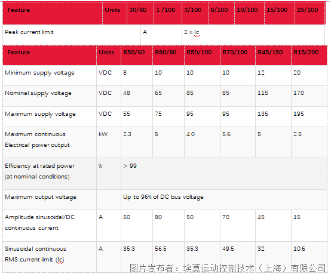Click the R45/150 column header
Viewport: 331px width, 277px height.
pyautogui.click(x=273, y=55)
